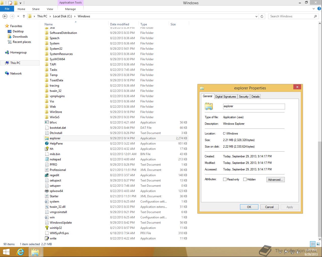Image resolution: width=322 pixels, height=257 pixels.
Task: Click the explorer file name field
Action: click(x=254, y=106)
